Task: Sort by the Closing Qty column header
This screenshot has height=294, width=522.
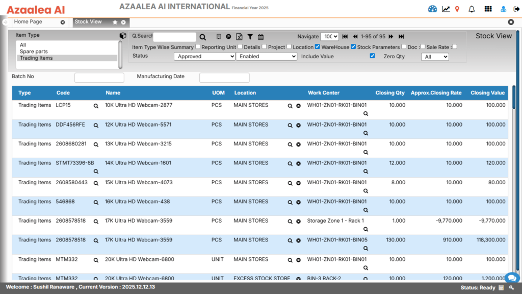Action: pyautogui.click(x=390, y=93)
